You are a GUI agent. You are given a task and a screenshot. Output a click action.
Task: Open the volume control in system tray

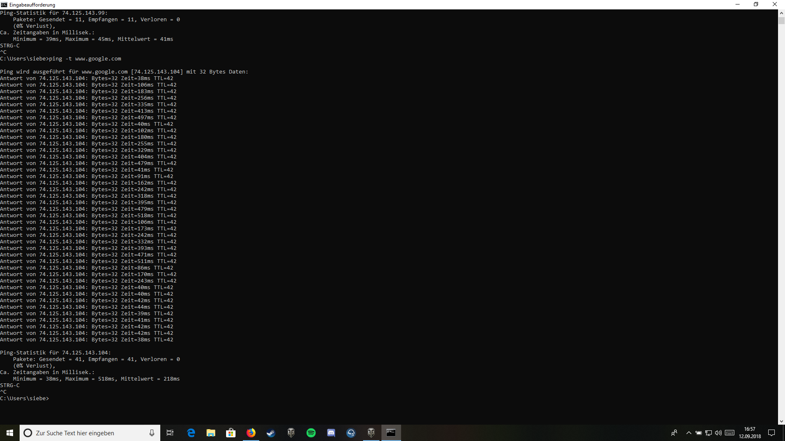tap(718, 433)
